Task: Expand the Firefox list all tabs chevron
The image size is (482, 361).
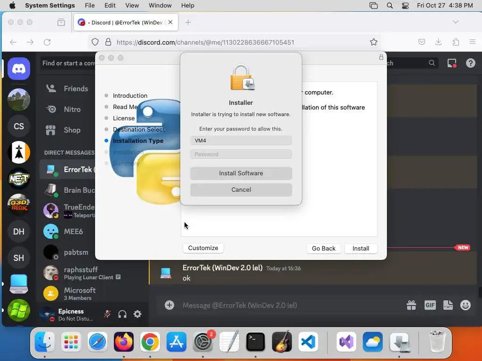Action: [x=456, y=22]
